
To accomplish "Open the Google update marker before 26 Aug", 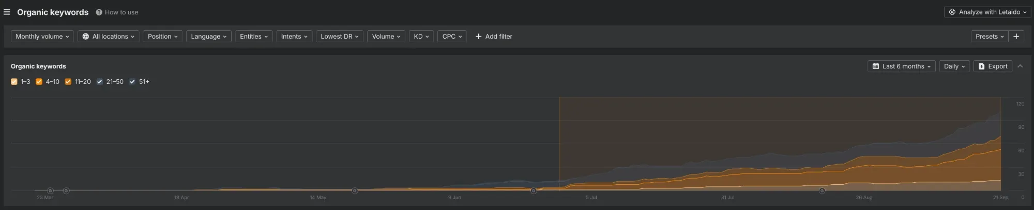I will coord(822,191).
